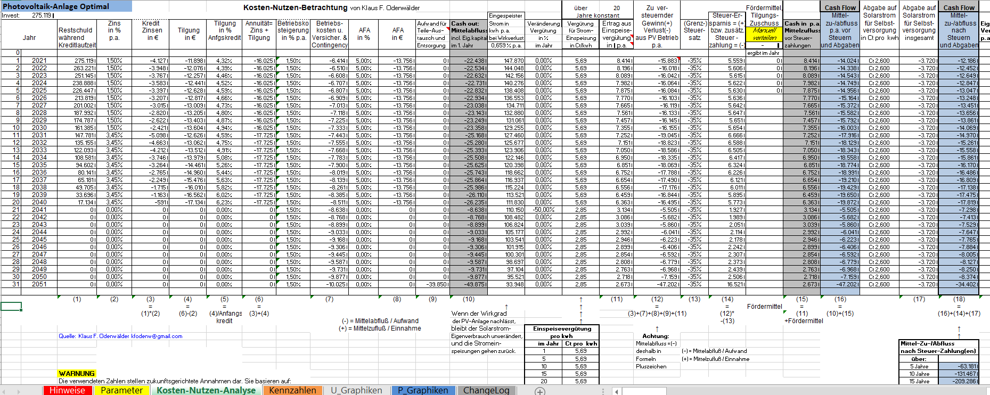Image resolution: width=990 pixels, height=395 pixels.
Task: Click the 'Kosten-Nutzen-Betrachtung' heading
Action: 296,7
